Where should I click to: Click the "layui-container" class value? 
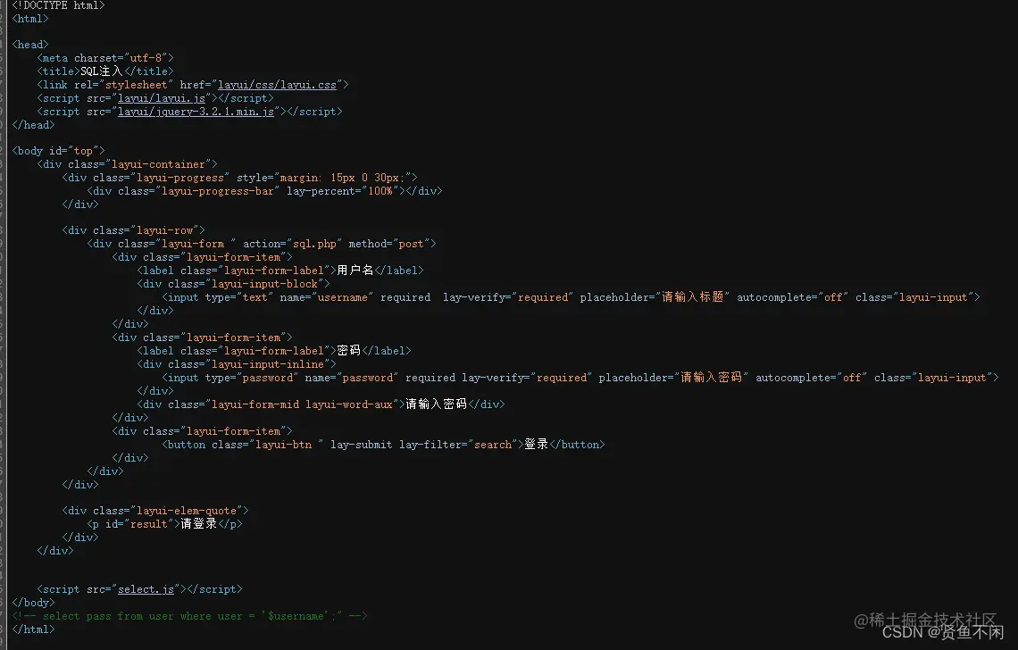[158, 164]
